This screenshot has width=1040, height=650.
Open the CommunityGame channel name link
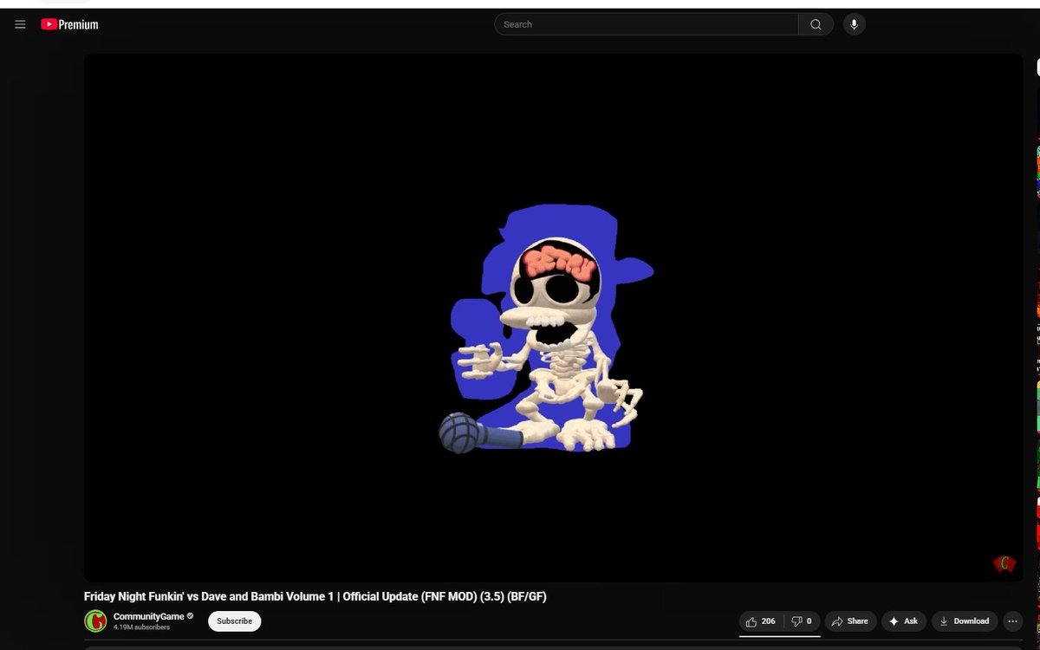[148, 616]
